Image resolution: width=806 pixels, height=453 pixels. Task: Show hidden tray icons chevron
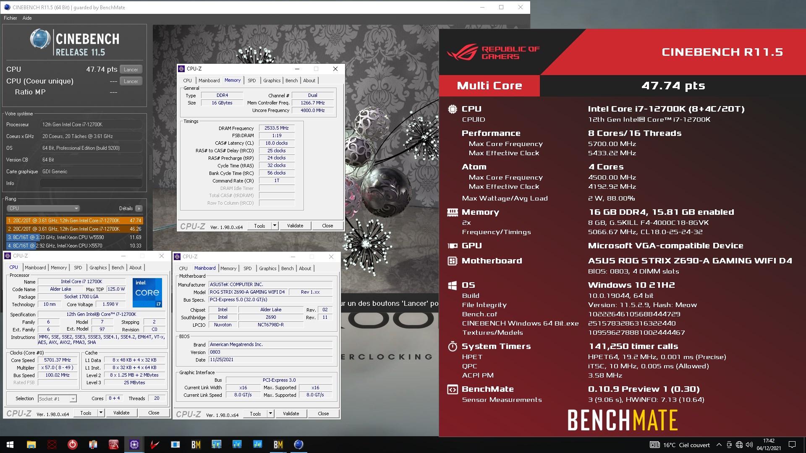(x=719, y=445)
